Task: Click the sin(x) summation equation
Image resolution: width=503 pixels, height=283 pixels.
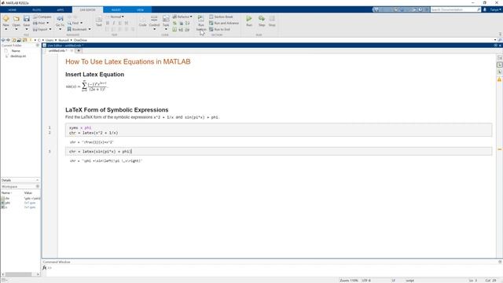Action: pyautogui.click(x=86, y=86)
